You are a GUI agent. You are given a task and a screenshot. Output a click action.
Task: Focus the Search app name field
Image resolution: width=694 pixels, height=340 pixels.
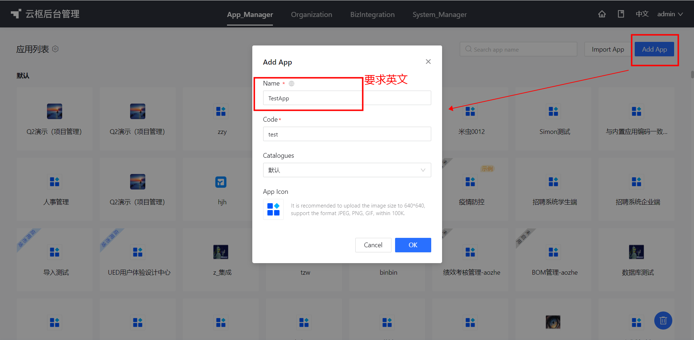pyautogui.click(x=518, y=49)
